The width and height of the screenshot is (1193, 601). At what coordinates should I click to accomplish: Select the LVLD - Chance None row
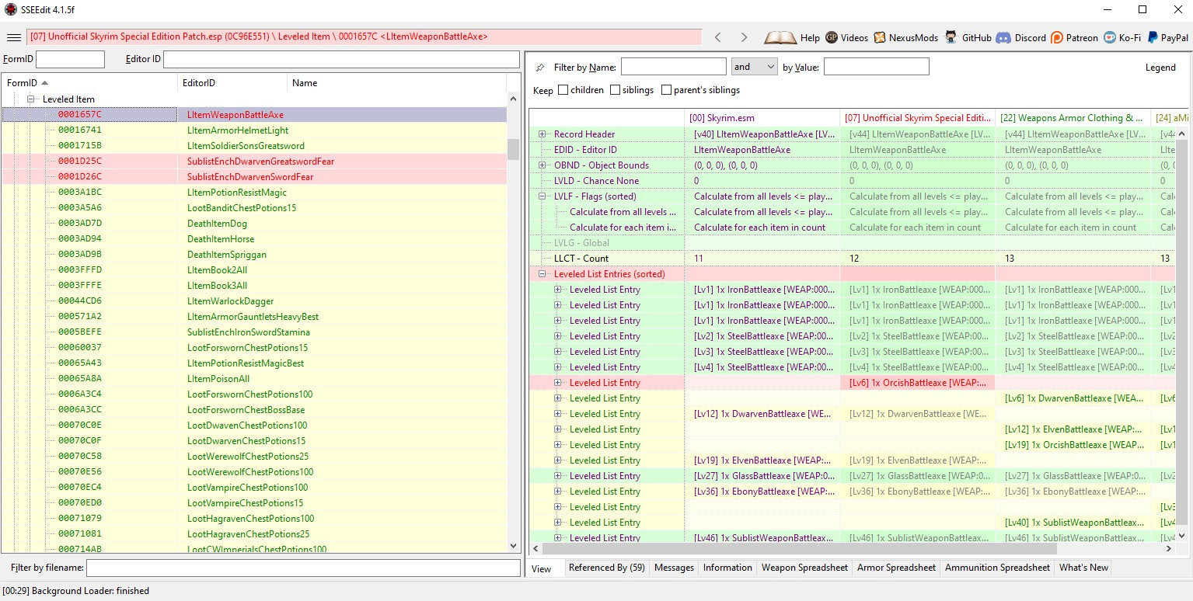(853, 181)
